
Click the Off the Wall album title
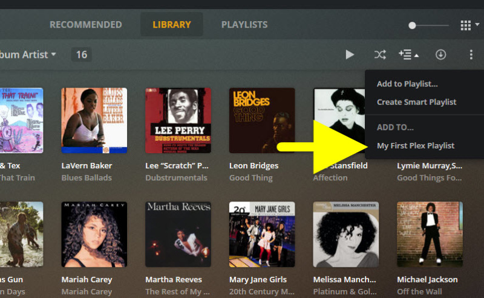(419, 291)
